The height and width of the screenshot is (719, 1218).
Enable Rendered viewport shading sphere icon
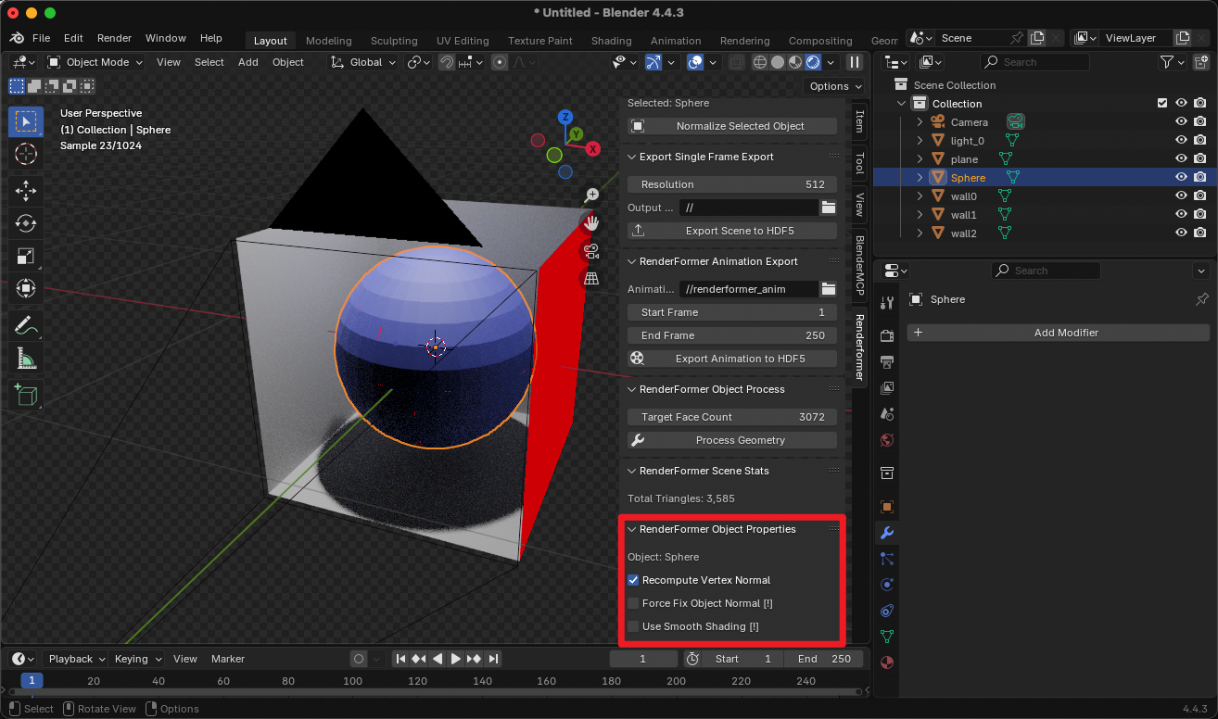coord(813,62)
